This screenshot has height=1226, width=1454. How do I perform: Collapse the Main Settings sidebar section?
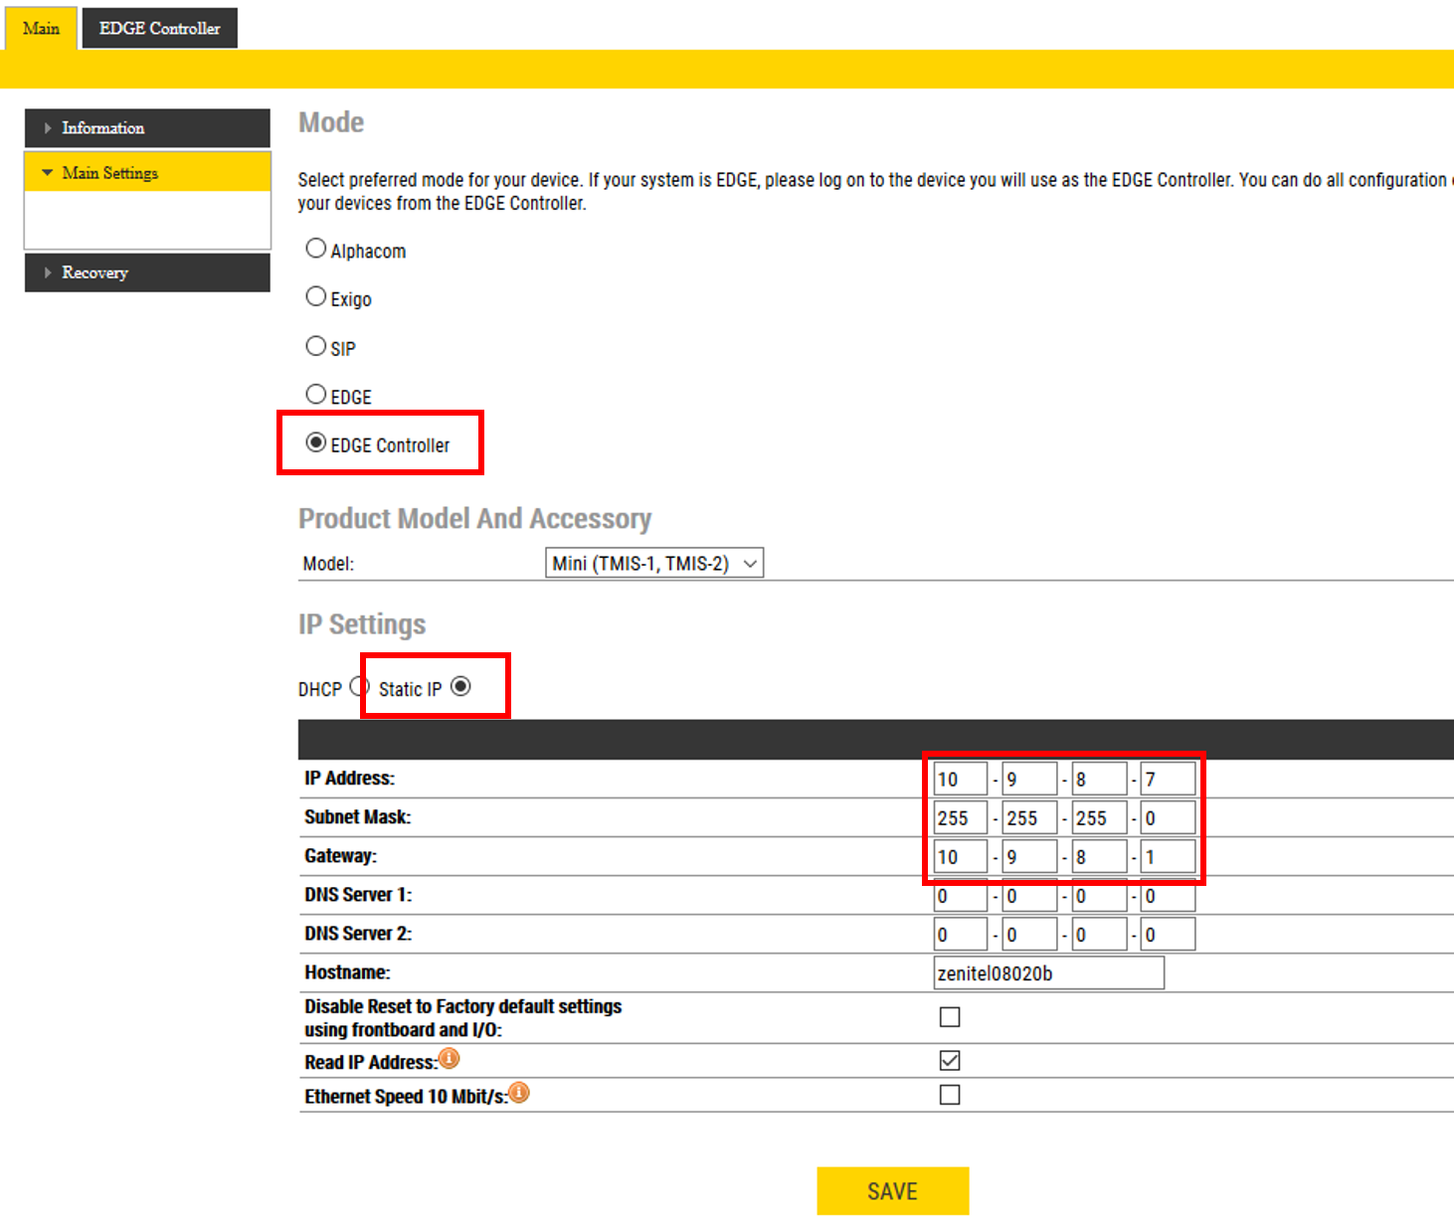click(147, 173)
